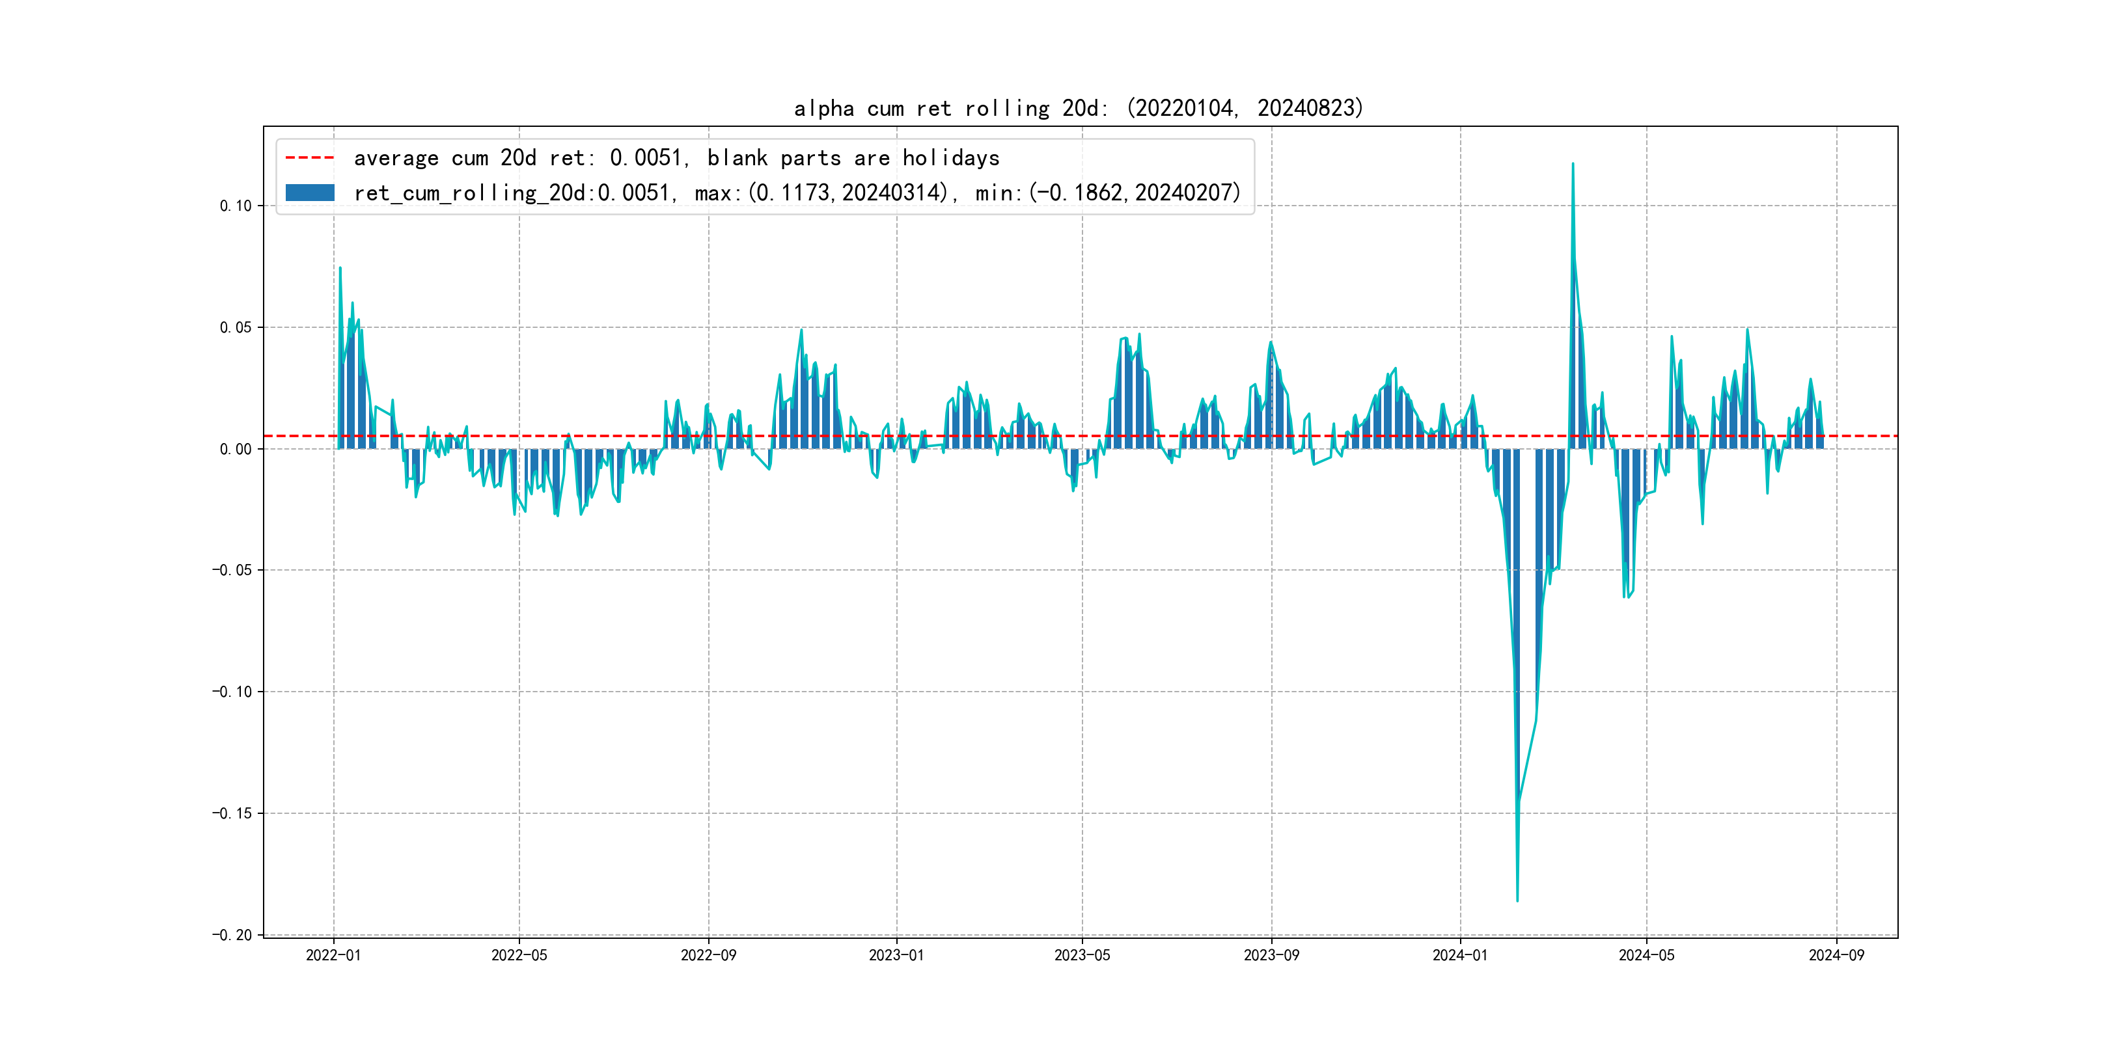Click the red dashed legend line sample
Image resolution: width=2109 pixels, height=1054 pixels.
[309, 157]
